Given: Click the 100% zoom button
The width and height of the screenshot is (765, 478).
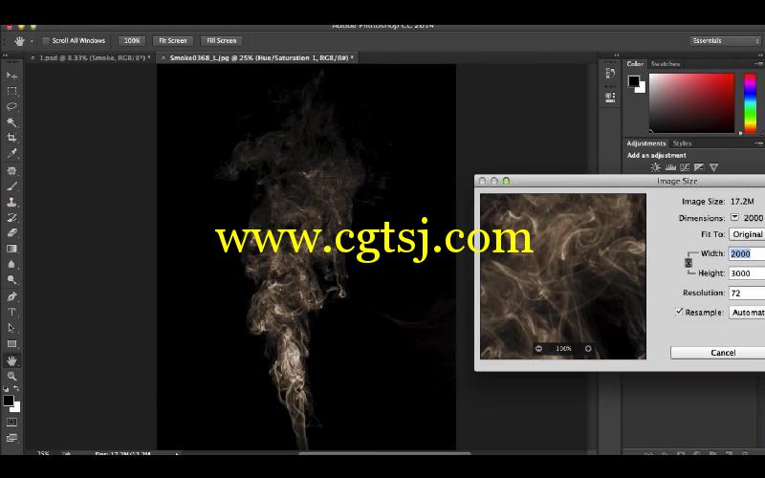Looking at the screenshot, I should tap(132, 41).
